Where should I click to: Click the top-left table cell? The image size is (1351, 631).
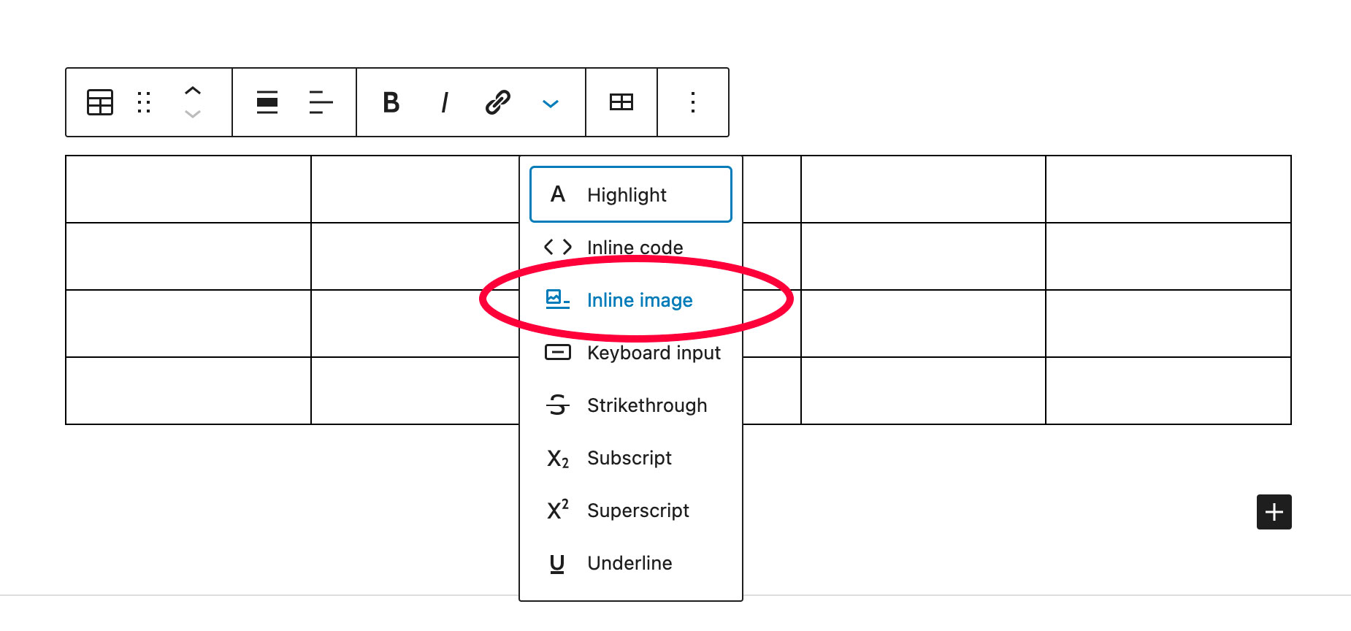click(188, 189)
